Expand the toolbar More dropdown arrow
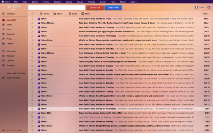Image resolution: width=213 pixels, height=133 pixels. (x=91, y=14)
